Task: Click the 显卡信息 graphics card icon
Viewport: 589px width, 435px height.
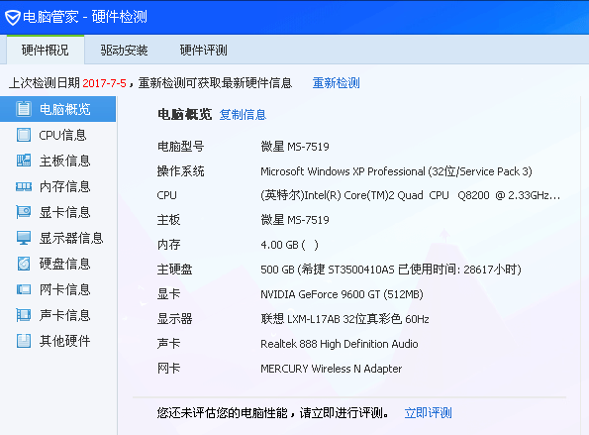Action: 24,212
